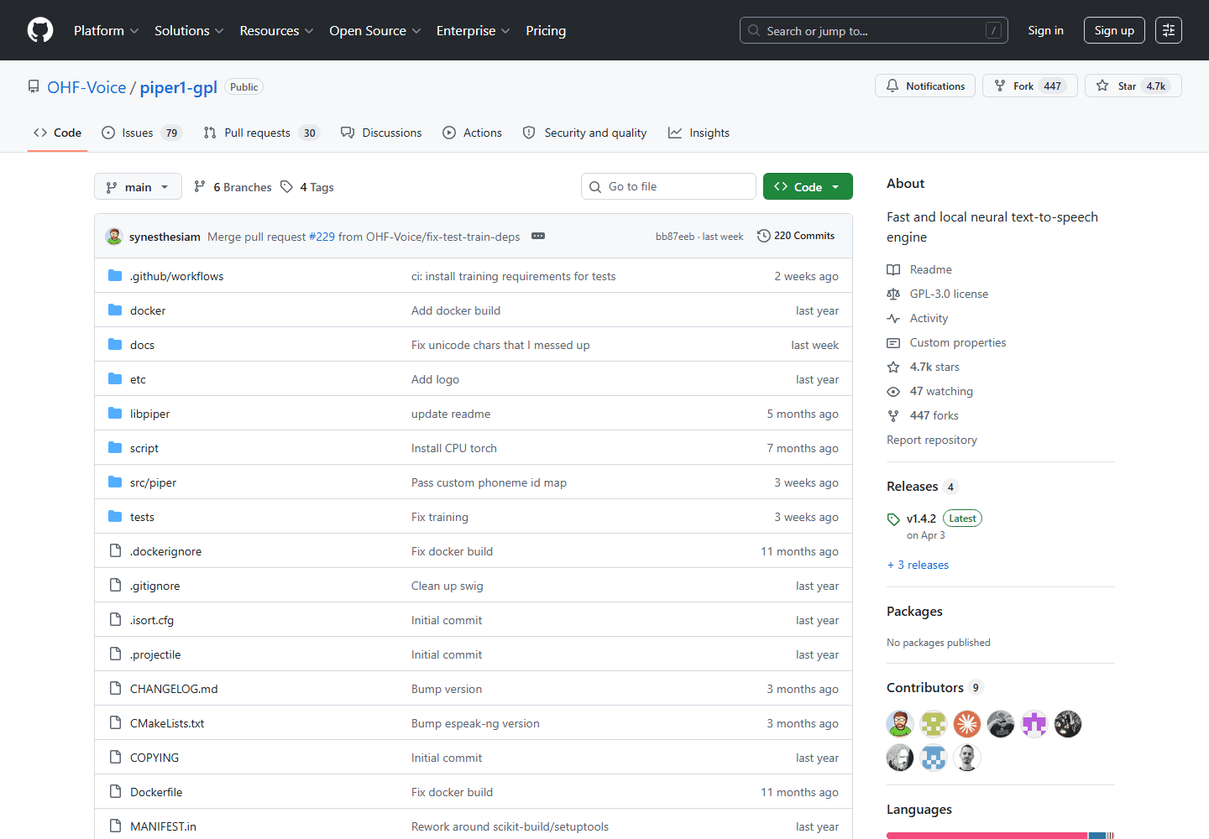Click the GitHub logo home icon

[40, 30]
